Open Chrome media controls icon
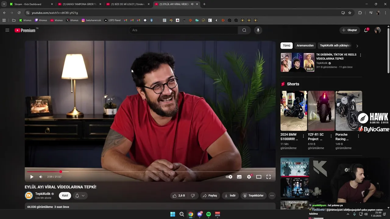 [x=371, y=13]
